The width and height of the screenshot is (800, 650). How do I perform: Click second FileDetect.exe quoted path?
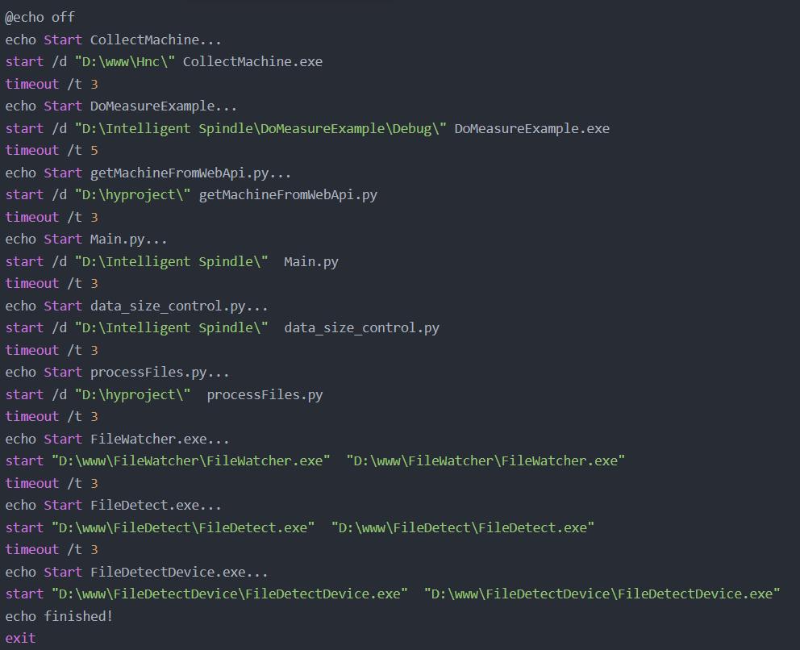coord(463,528)
